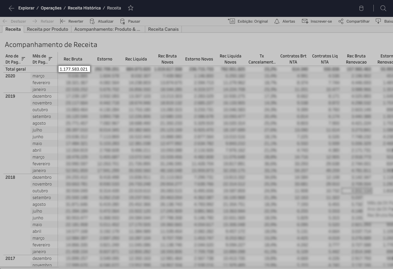
Task: Refresh data with Atualizar
Action: (x=102, y=21)
